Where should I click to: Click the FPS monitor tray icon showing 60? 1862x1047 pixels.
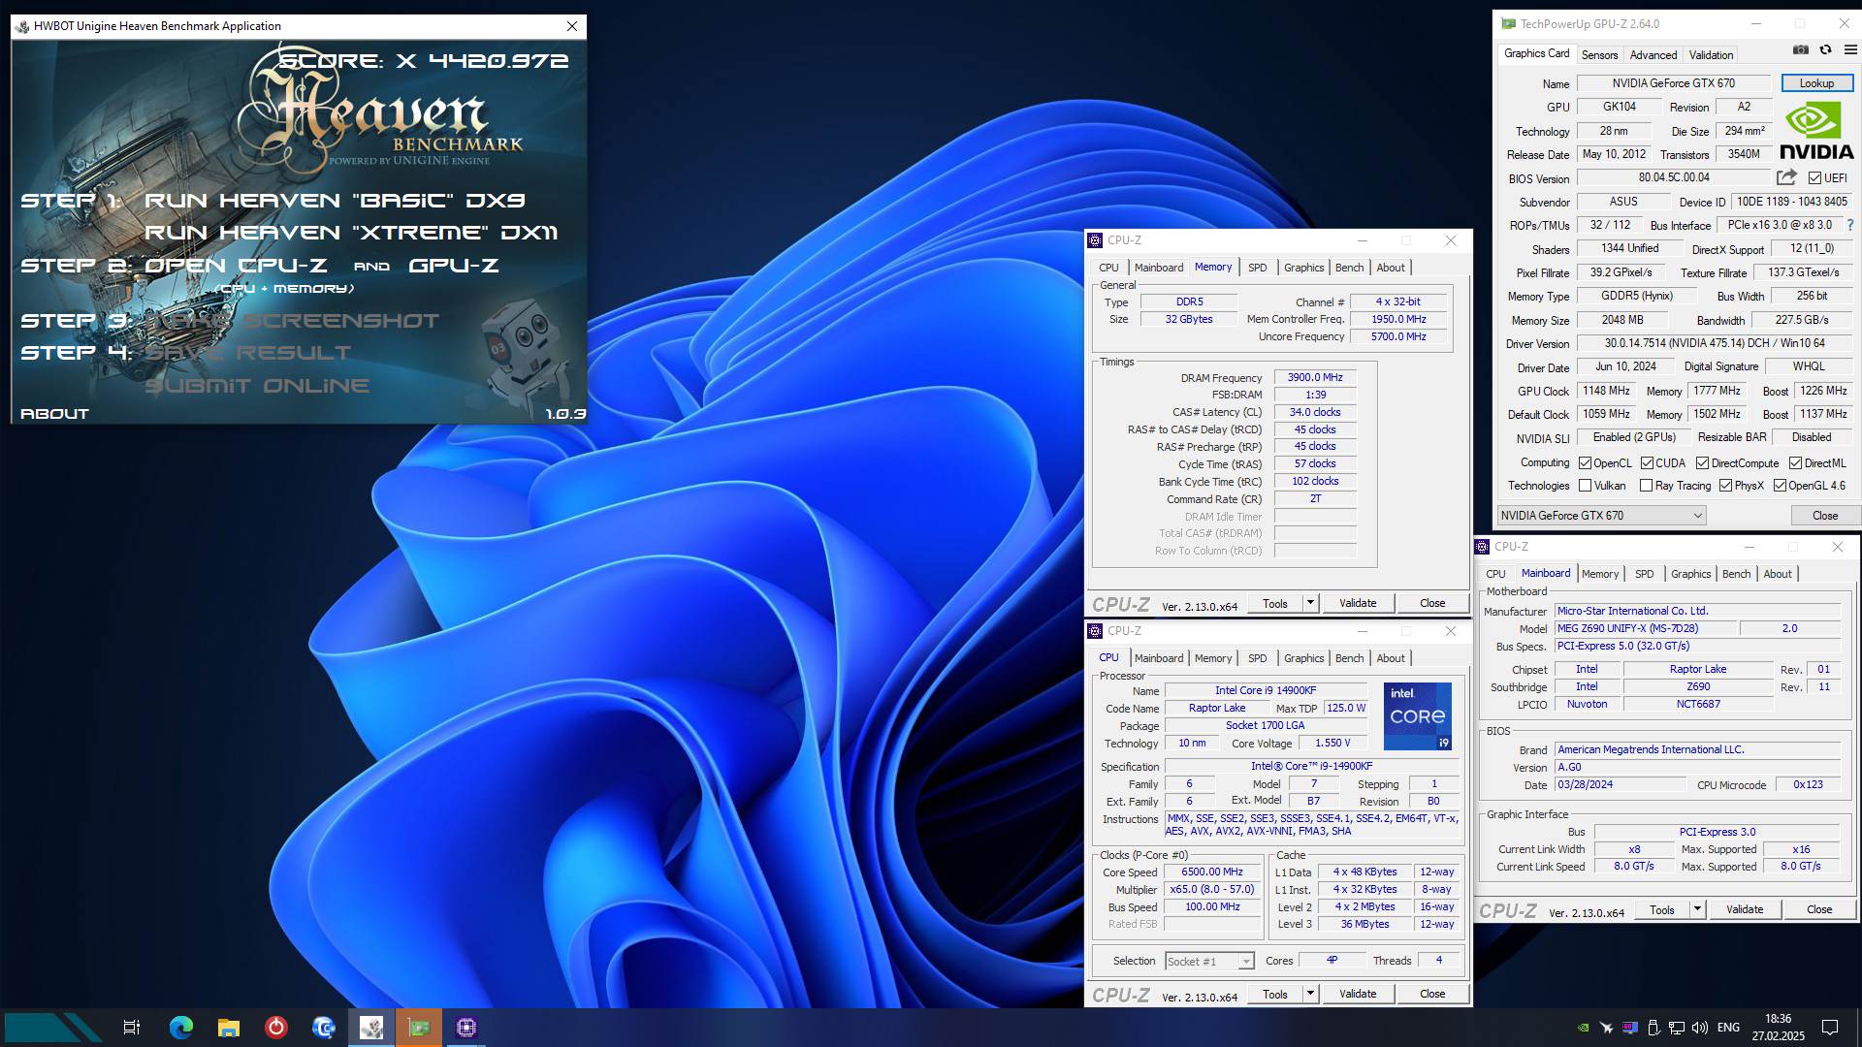[1630, 1028]
